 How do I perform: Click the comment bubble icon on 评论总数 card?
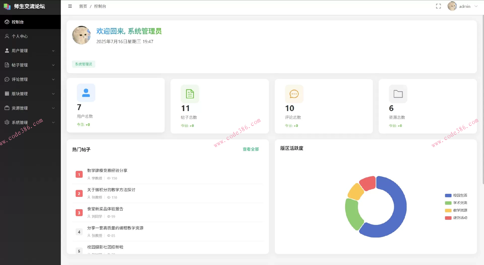pos(294,94)
